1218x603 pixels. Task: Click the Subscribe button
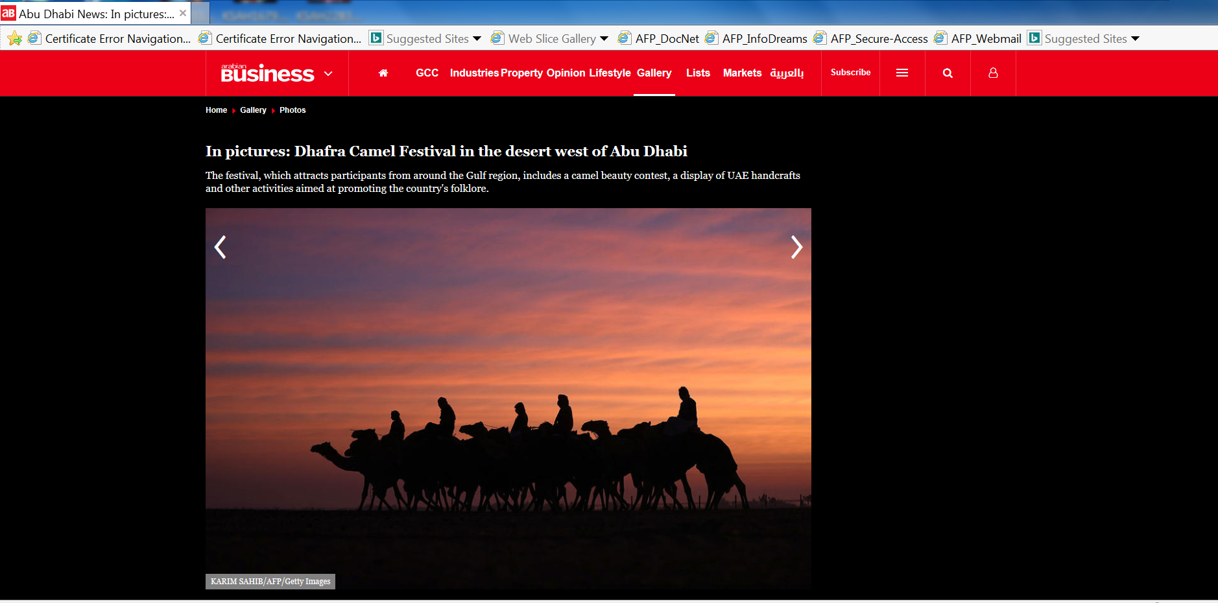pos(850,73)
